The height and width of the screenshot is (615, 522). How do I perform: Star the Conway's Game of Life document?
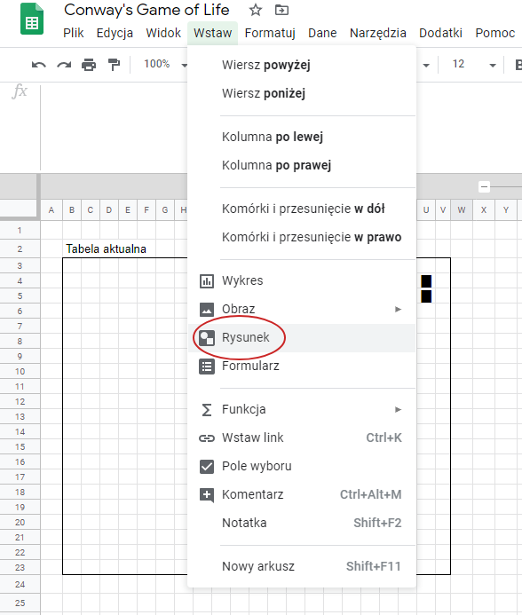[x=256, y=10]
